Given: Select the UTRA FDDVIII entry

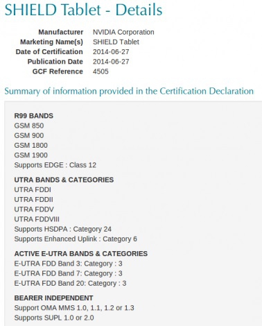Looking at the screenshot, I should tap(37, 219).
